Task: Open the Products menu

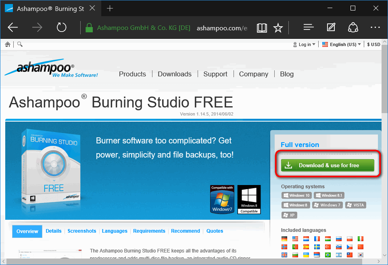Action: (132, 74)
